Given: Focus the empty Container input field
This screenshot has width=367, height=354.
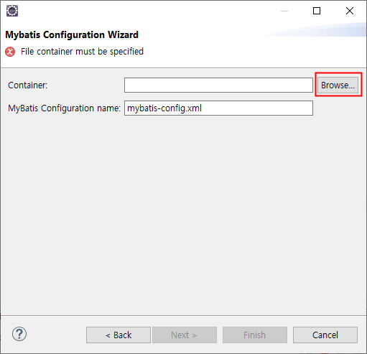Looking at the screenshot, I should pos(218,85).
